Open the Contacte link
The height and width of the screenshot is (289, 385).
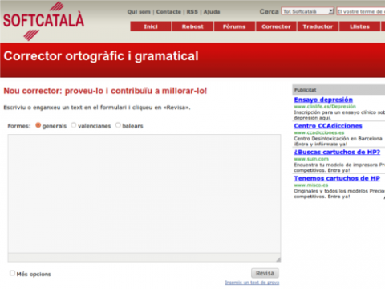pyautogui.click(x=168, y=12)
